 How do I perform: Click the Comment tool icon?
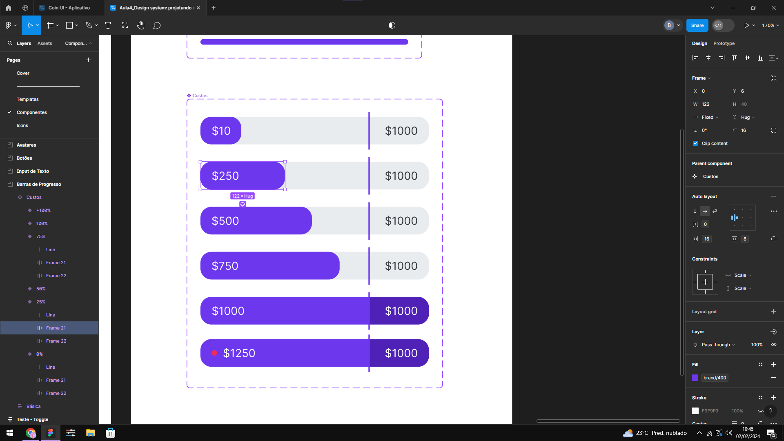157,25
